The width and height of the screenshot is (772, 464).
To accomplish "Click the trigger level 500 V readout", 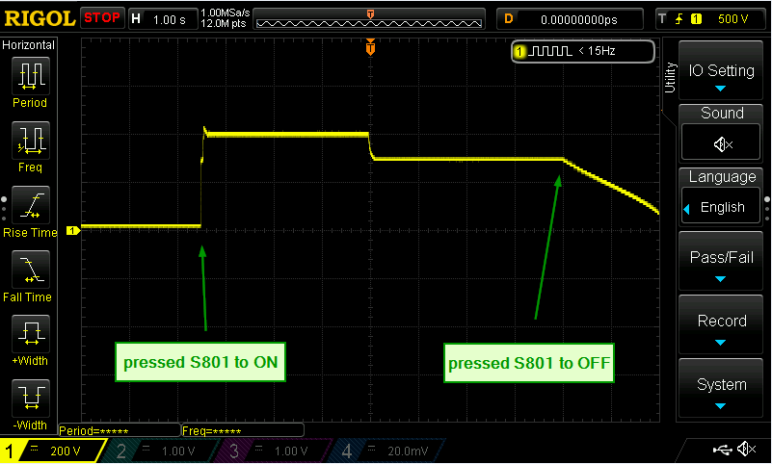I will point(732,19).
